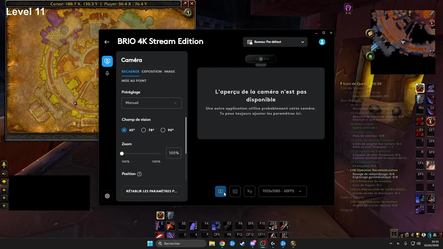Open the Windows Start menu
Viewport: 443px width, 249px height.
click(x=150, y=243)
